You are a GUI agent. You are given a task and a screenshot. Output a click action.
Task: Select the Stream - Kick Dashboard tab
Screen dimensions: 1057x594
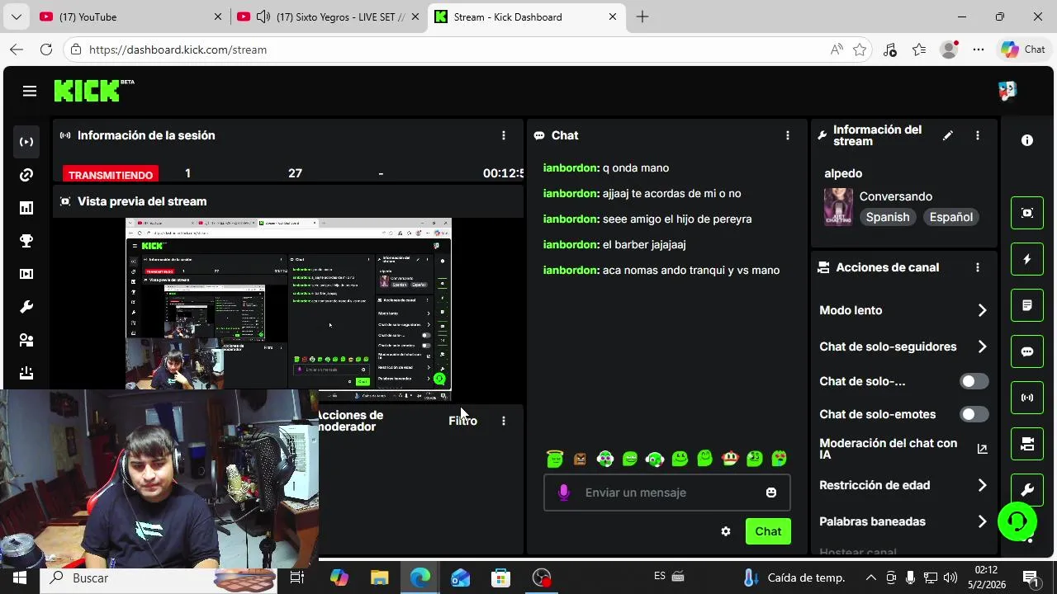click(527, 16)
